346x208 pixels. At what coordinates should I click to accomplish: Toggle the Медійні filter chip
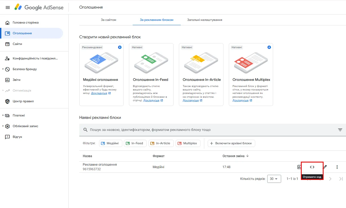(111, 143)
